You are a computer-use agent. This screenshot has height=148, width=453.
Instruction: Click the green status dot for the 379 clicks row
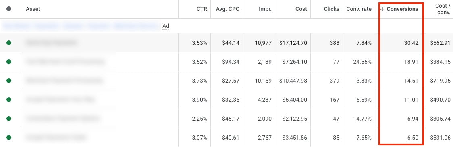9,81
